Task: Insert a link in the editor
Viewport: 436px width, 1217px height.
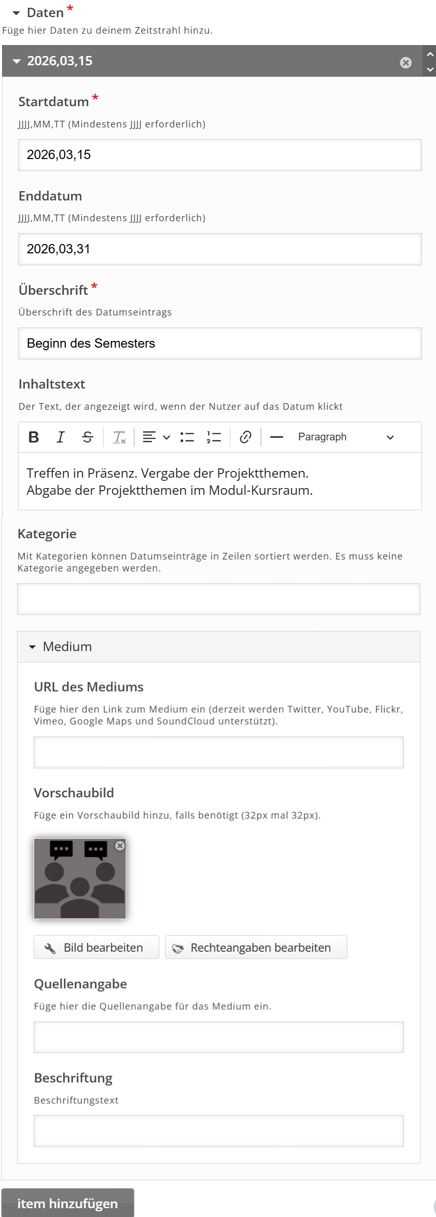Action: point(245,437)
